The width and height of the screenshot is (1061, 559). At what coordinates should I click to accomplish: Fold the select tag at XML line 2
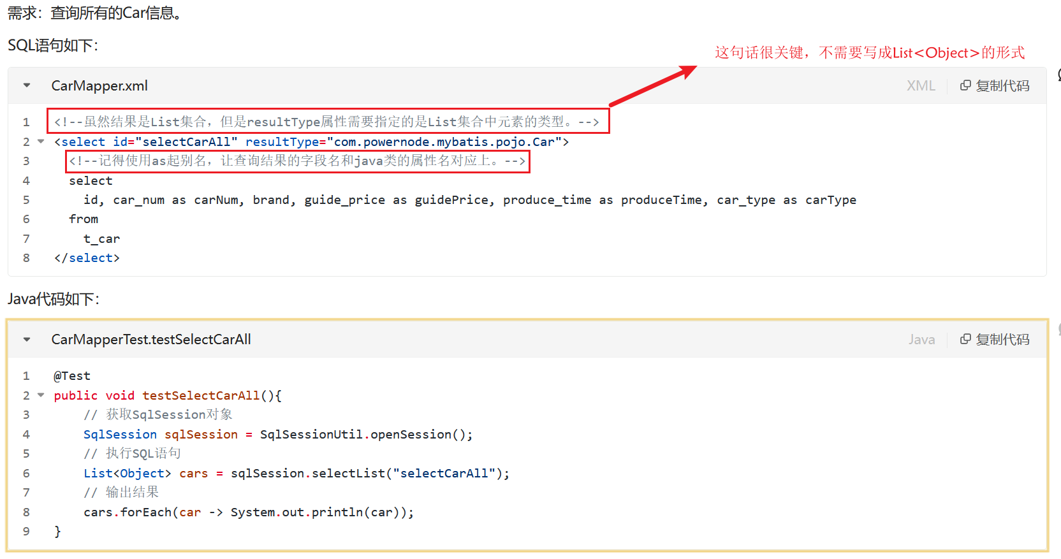pos(41,142)
